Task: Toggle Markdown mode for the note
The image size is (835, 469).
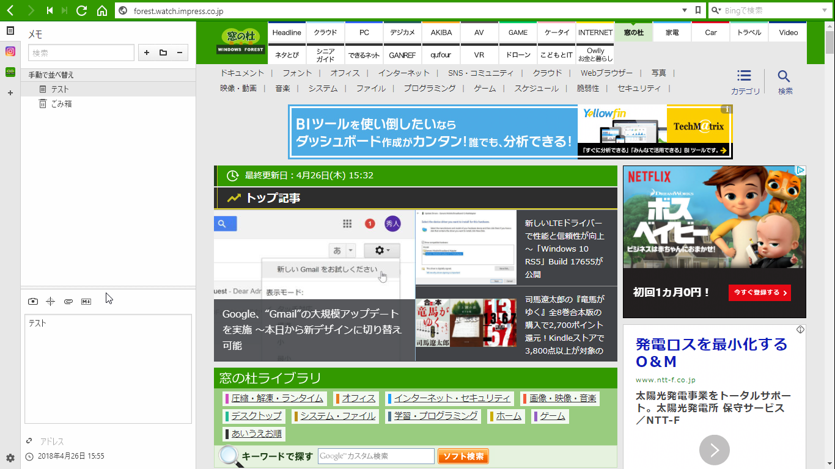Action: [86, 301]
